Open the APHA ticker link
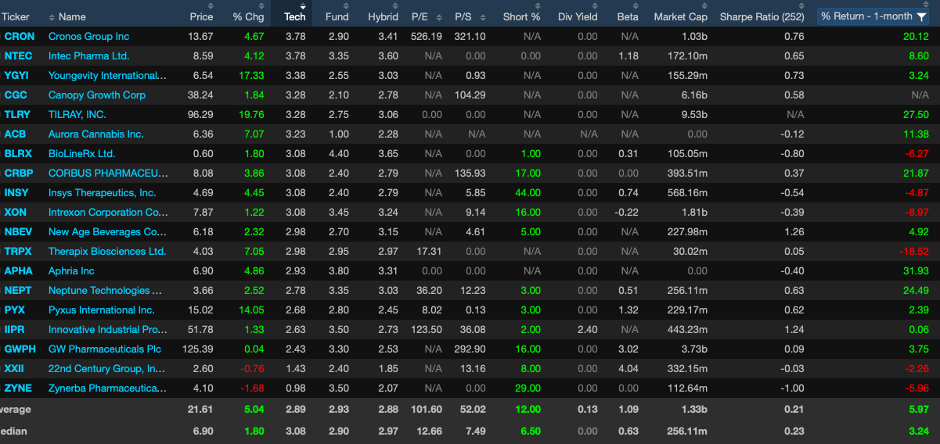Image resolution: width=940 pixels, height=444 pixels. [18, 271]
